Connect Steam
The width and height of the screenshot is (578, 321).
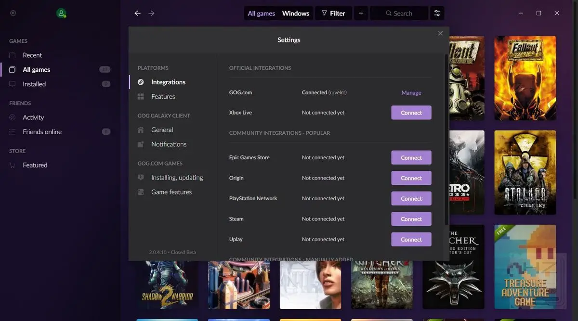(x=411, y=219)
